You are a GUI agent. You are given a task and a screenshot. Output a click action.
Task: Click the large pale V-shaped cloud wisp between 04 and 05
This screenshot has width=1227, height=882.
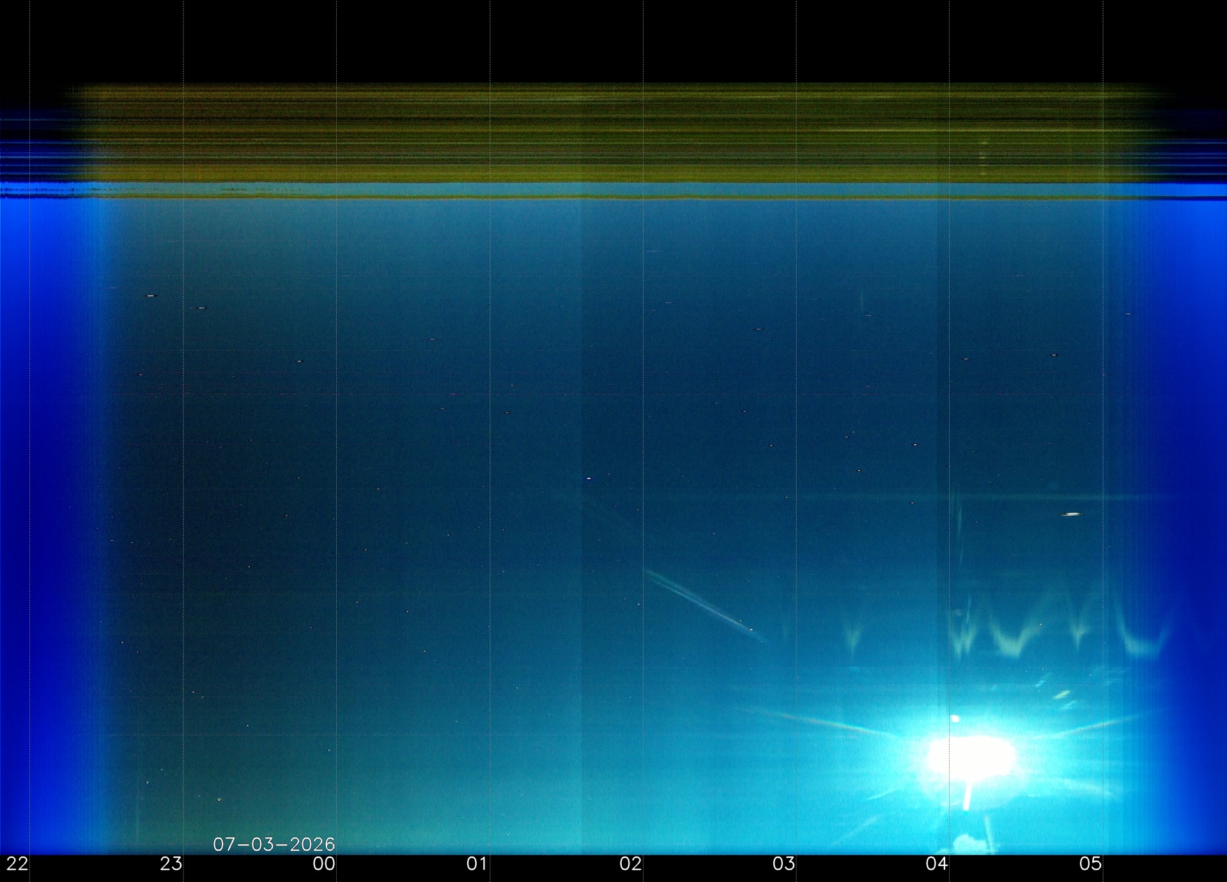coord(1014,633)
